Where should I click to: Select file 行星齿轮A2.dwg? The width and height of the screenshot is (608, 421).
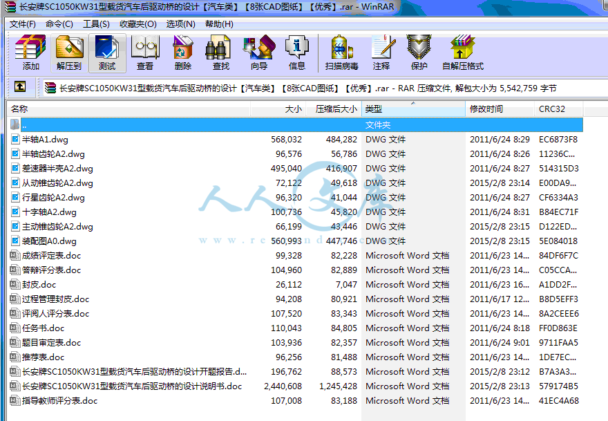pyautogui.click(x=53, y=198)
